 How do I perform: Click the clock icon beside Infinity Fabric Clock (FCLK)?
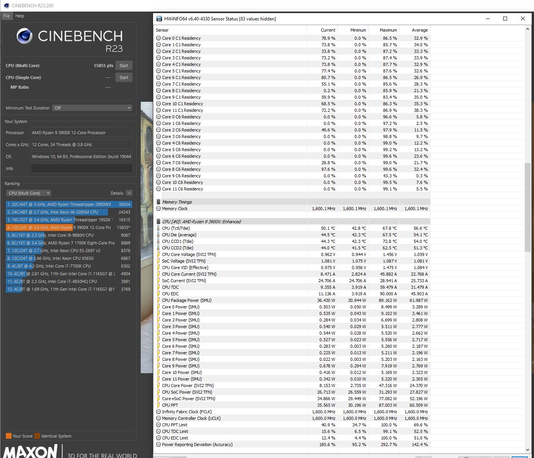tap(158, 412)
